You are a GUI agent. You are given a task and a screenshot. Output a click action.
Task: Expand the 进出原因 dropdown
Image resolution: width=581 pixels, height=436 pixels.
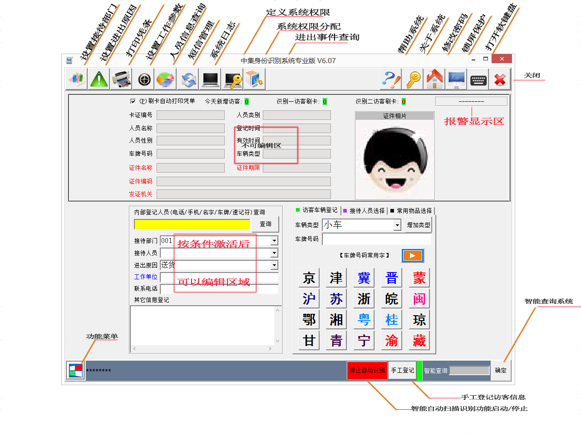coord(274,265)
